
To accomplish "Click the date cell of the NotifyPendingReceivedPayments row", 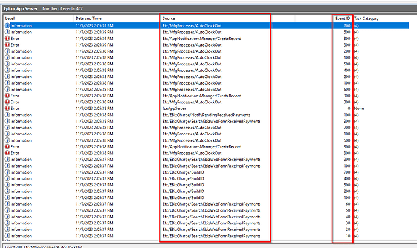I will pyautogui.click(x=94, y=115).
